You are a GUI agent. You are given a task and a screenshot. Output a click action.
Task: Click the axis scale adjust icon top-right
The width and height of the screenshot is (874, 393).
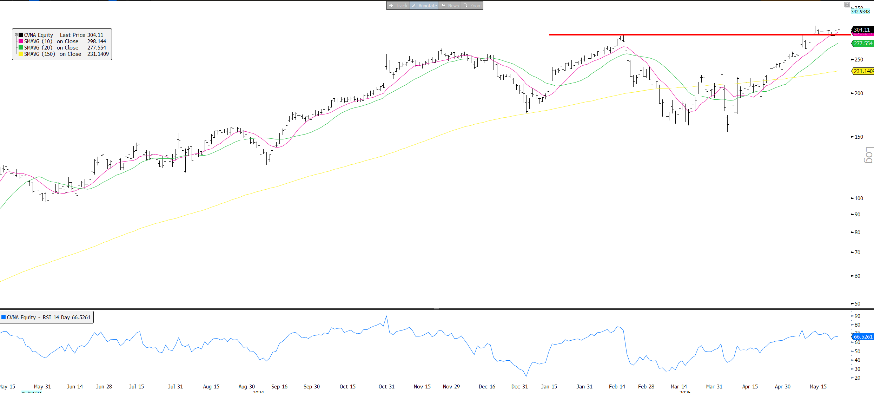coord(847,5)
